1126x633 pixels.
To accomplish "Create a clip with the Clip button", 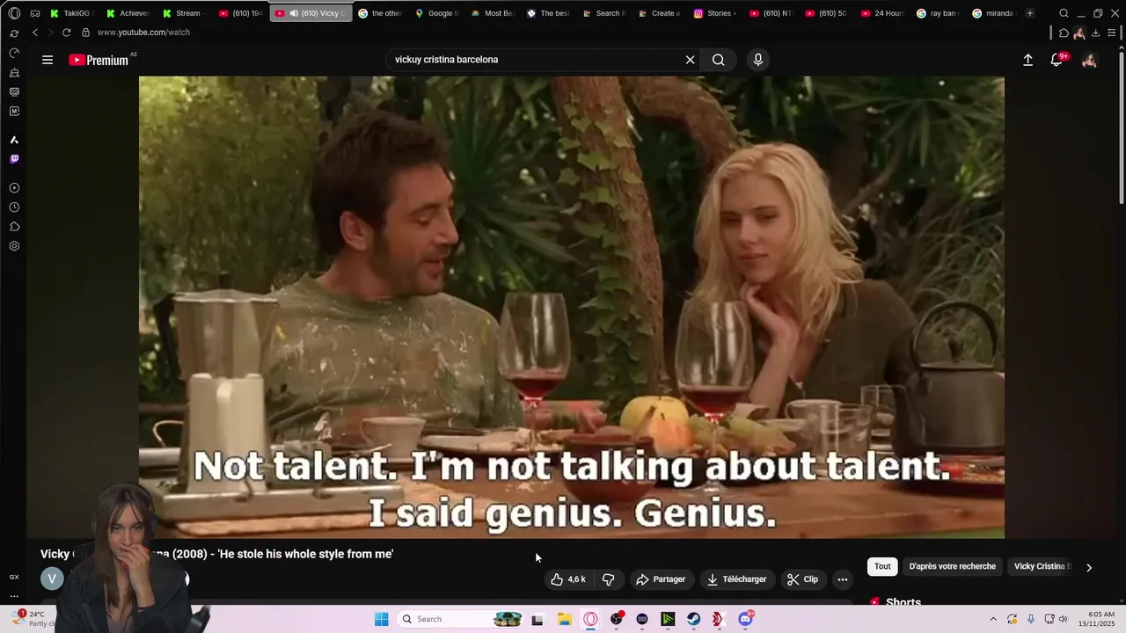I will [x=802, y=579].
